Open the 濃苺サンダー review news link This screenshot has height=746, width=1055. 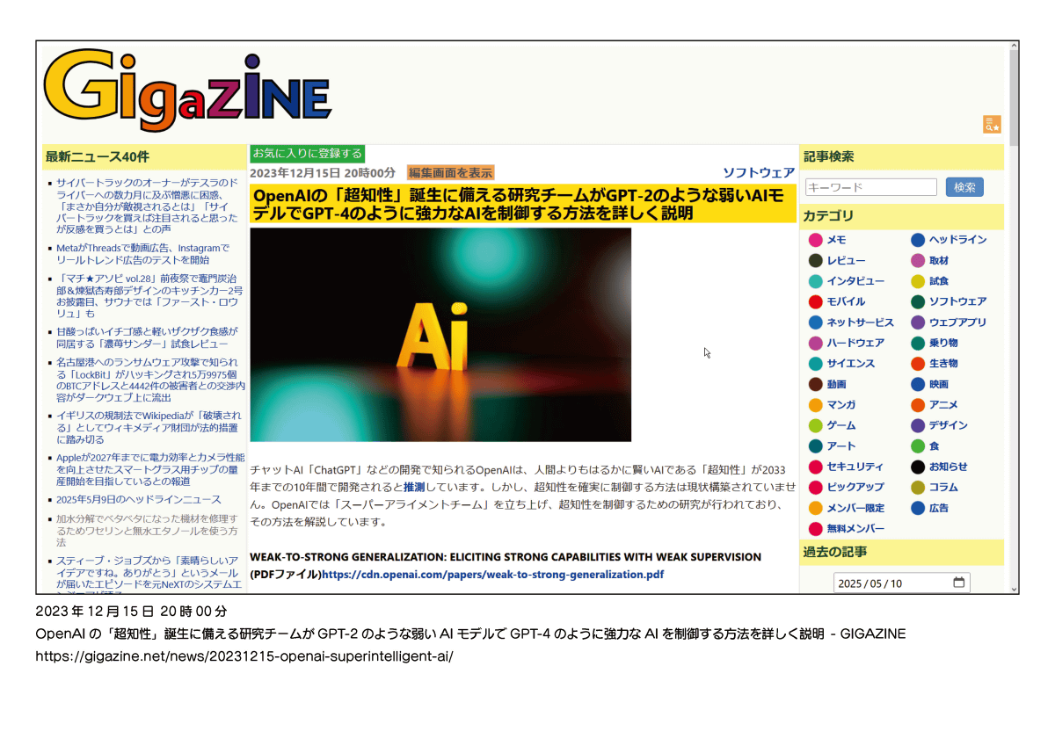tap(147, 337)
